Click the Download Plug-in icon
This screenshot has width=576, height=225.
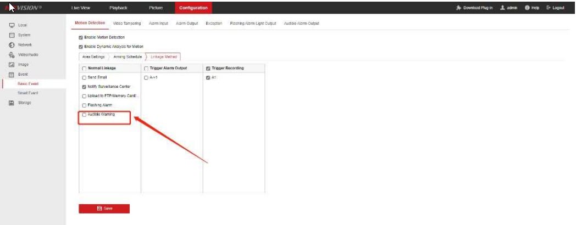(x=459, y=8)
